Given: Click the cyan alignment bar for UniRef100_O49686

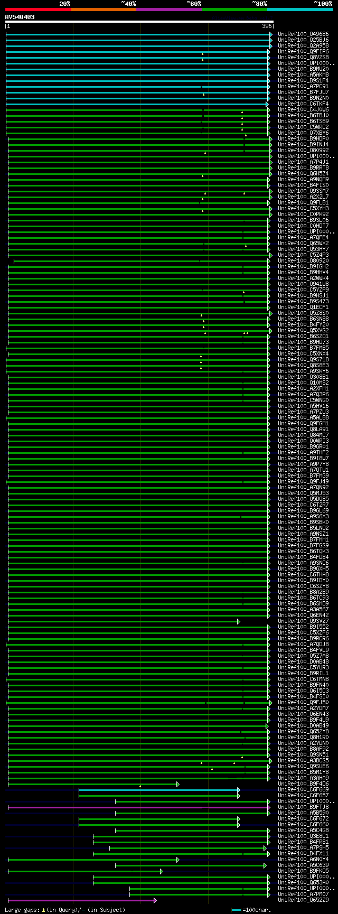Looking at the screenshot, I should [139, 34].
